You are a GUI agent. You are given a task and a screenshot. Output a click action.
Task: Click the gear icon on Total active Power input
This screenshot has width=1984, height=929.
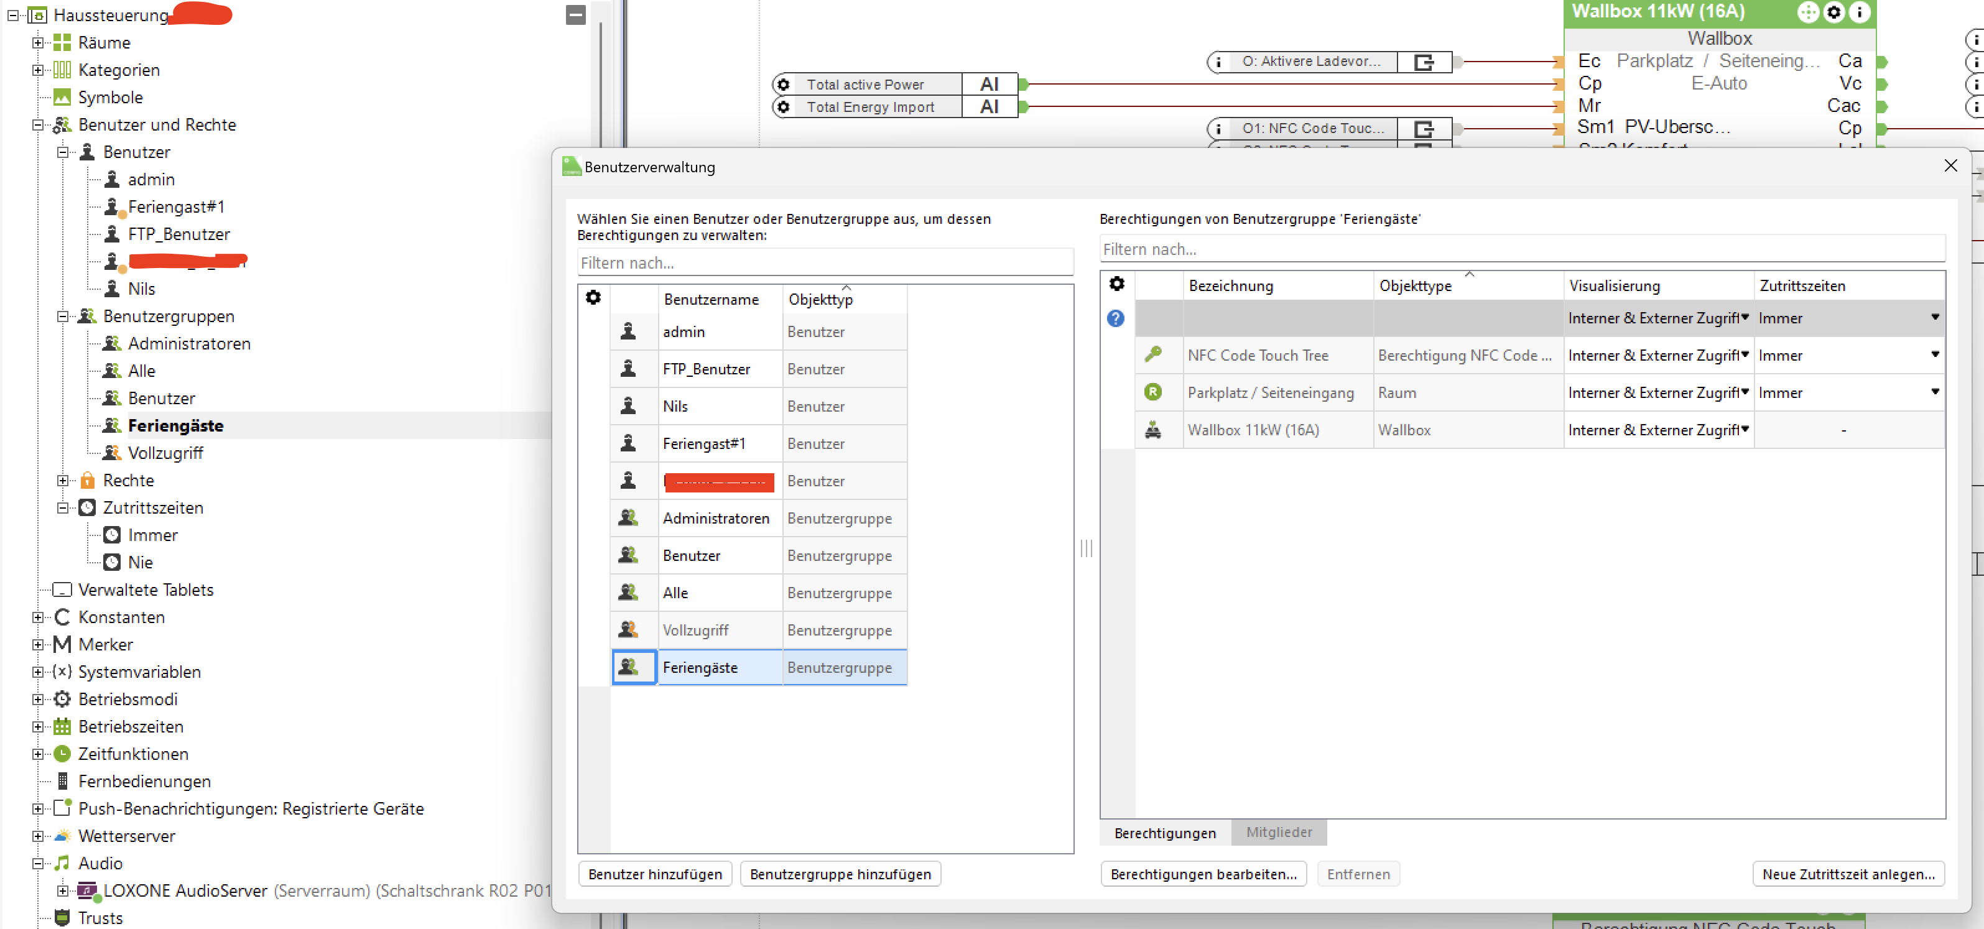coord(783,84)
